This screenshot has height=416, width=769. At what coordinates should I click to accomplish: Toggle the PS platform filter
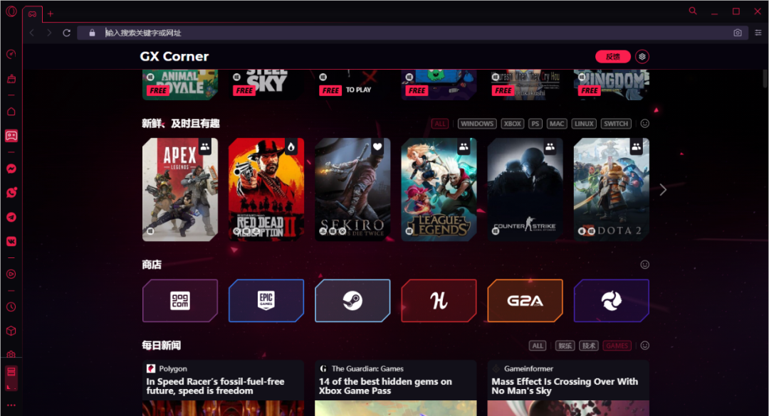tap(535, 124)
